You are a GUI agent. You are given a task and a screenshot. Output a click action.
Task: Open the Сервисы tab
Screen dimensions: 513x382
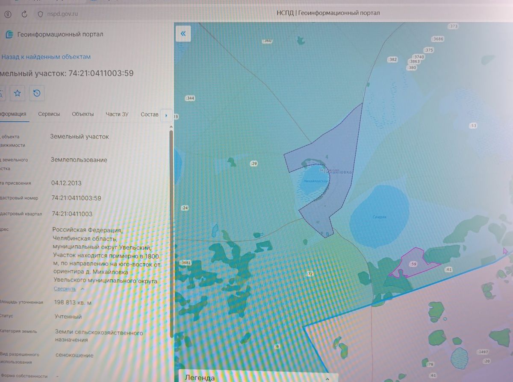[49, 114]
